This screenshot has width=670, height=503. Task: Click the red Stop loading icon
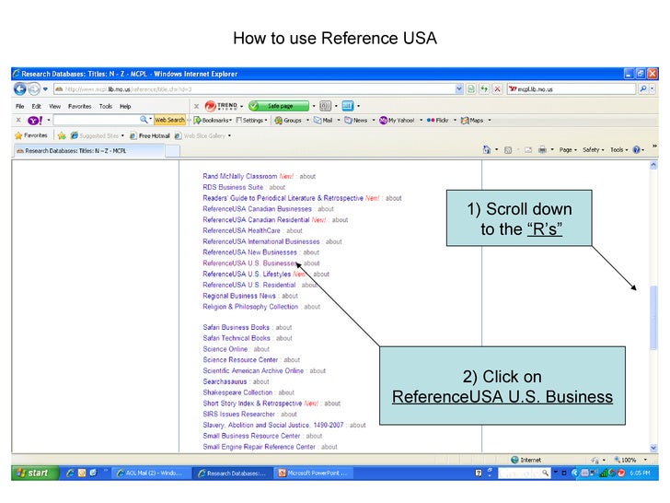pyautogui.click(x=497, y=89)
